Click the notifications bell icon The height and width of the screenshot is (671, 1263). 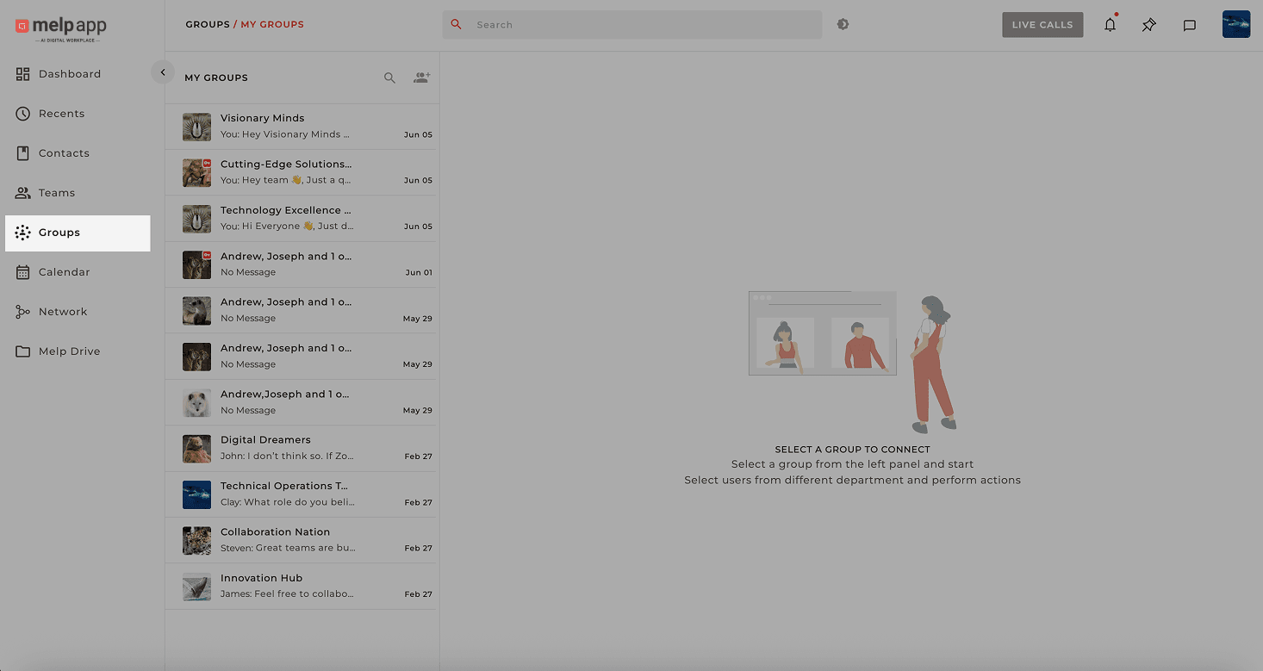(x=1110, y=25)
